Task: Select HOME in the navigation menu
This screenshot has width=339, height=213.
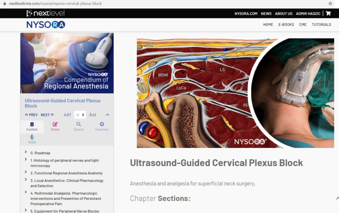Action: point(268,24)
